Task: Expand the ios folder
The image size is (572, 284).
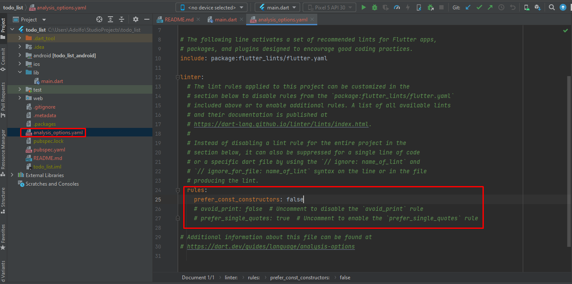Action: pos(20,64)
